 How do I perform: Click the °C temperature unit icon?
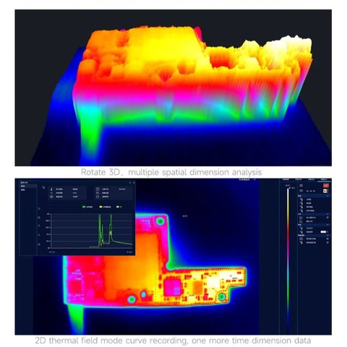tap(43, 187)
